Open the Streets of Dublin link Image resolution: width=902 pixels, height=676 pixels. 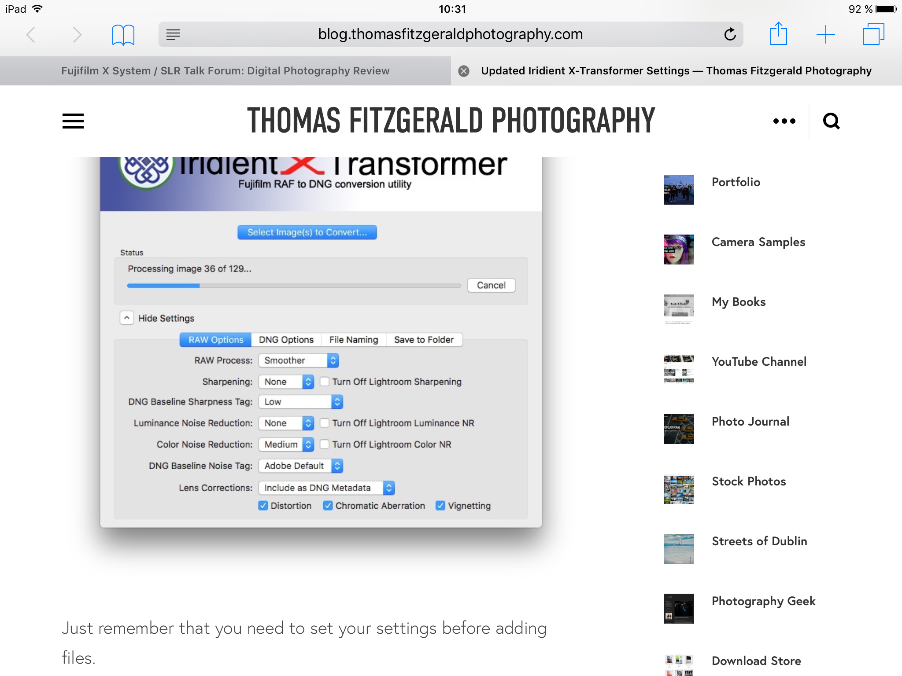[x=759, y=541]
